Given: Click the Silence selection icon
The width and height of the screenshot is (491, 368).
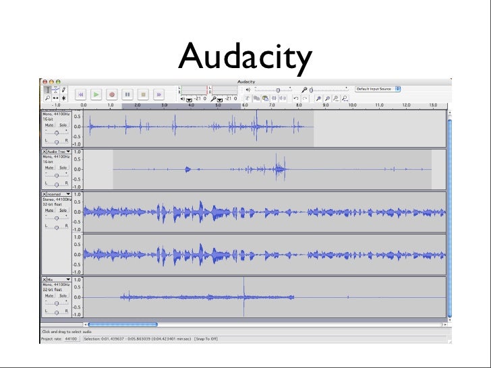Looking at the screenshot, I should tap(283, 98).
